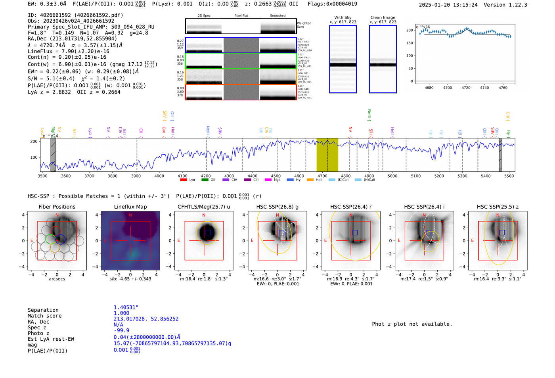Click the "Smoothed" column header
This screenshot has width=555, height=378.
278,16
